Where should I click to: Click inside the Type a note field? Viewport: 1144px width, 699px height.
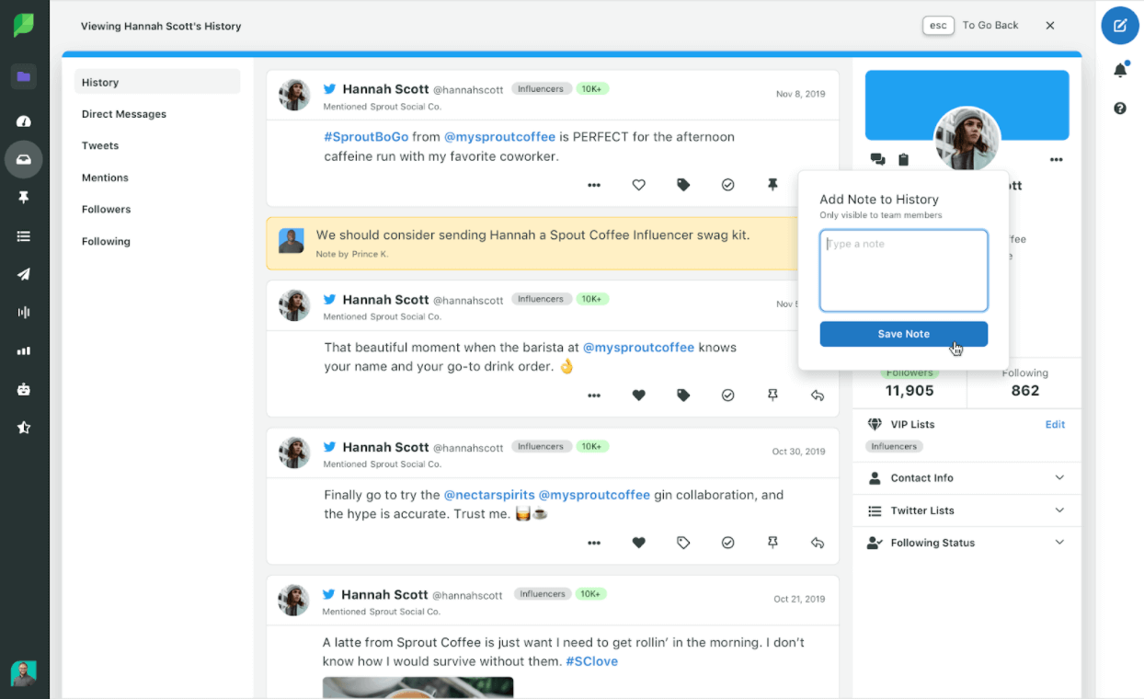click(x=903, y=269)
